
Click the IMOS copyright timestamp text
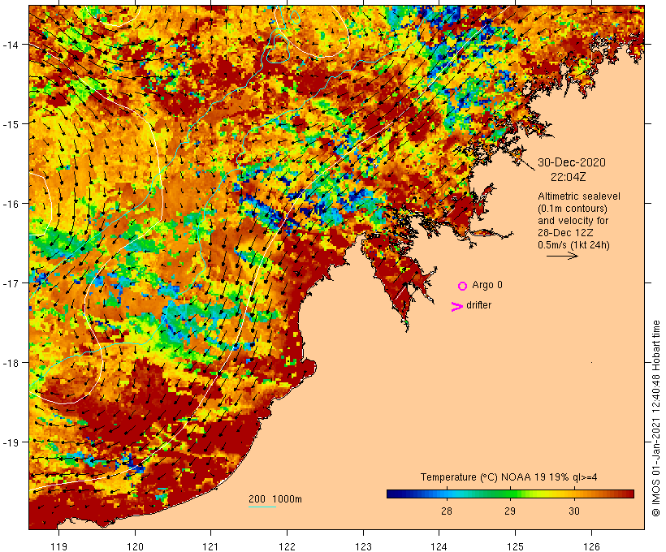pos(655,419)
